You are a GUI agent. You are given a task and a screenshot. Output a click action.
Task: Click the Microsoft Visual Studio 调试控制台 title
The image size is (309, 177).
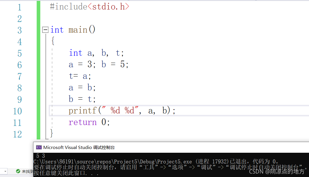(x=79, y=147)
